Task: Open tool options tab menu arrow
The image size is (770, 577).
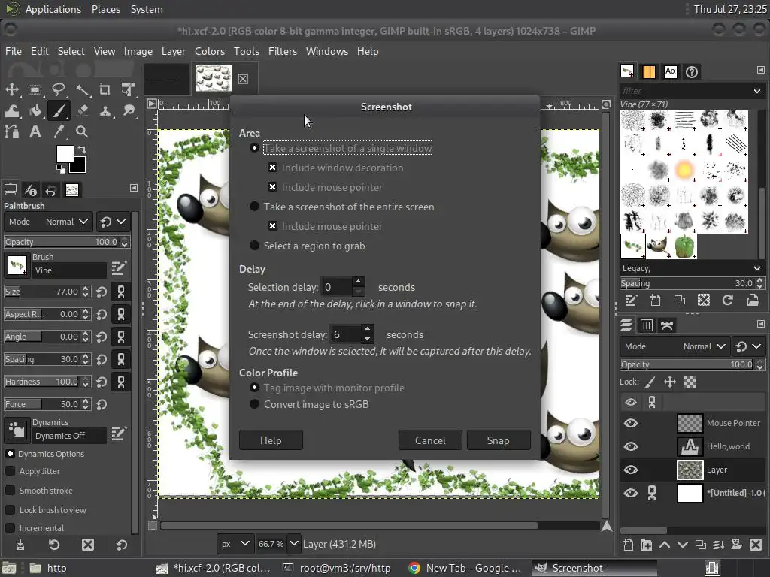Action: [134, 188]
